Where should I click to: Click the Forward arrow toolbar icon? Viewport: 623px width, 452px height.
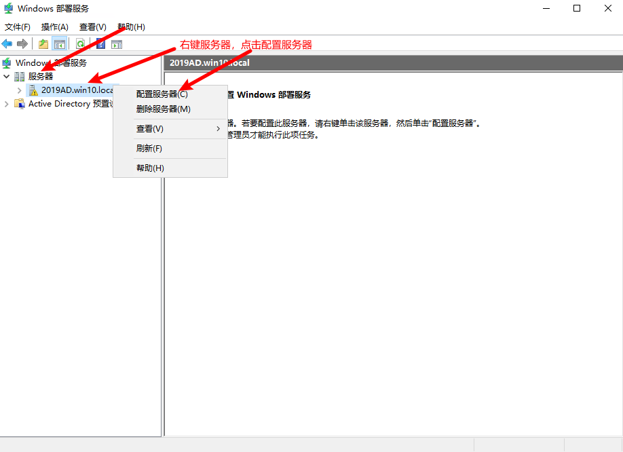[x=22, y=44]
